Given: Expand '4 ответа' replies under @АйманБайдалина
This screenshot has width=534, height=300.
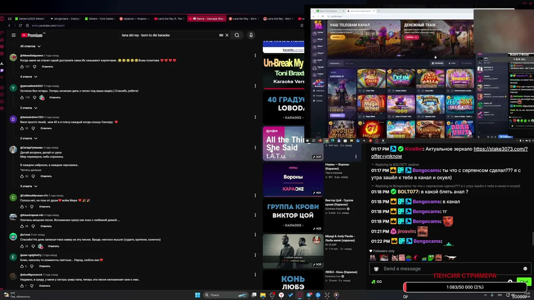Looking at the screenshot, I should click(29, 77).
